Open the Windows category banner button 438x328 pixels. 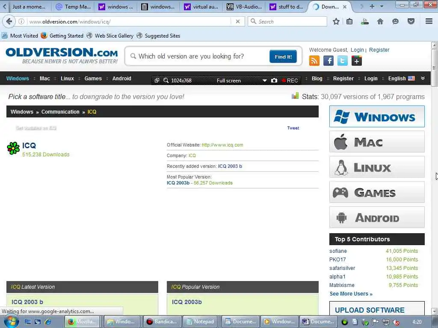(377, 116)
